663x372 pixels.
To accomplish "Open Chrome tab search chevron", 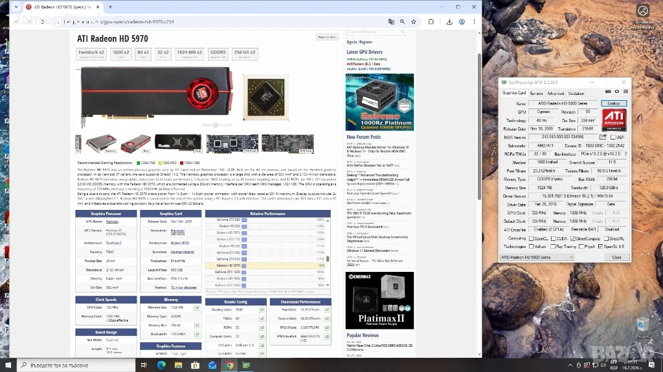I will (x=16, y=6).
